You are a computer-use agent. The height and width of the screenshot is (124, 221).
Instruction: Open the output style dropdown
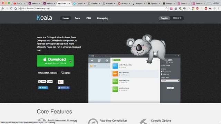170,81
